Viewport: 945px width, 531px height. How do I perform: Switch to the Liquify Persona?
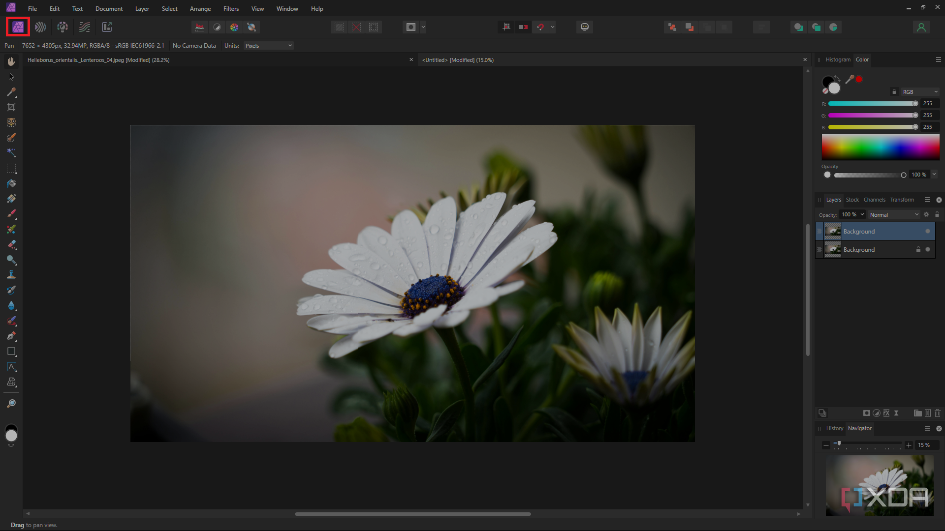tap(40, 27)
